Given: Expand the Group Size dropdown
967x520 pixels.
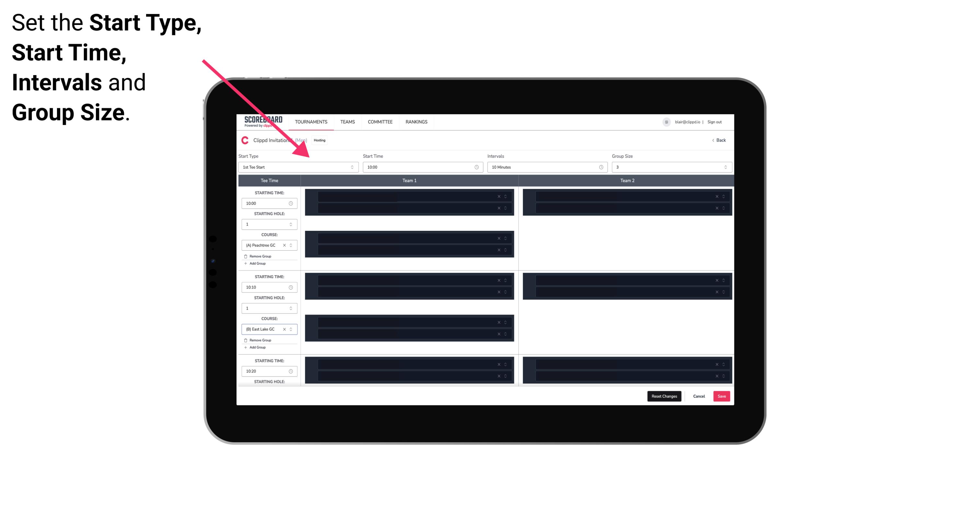Looking at the screenshot, I should click(x=724, y=167).
